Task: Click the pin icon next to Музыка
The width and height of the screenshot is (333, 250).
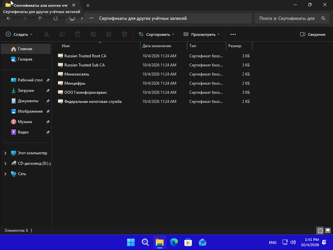Action: point(48,122)
